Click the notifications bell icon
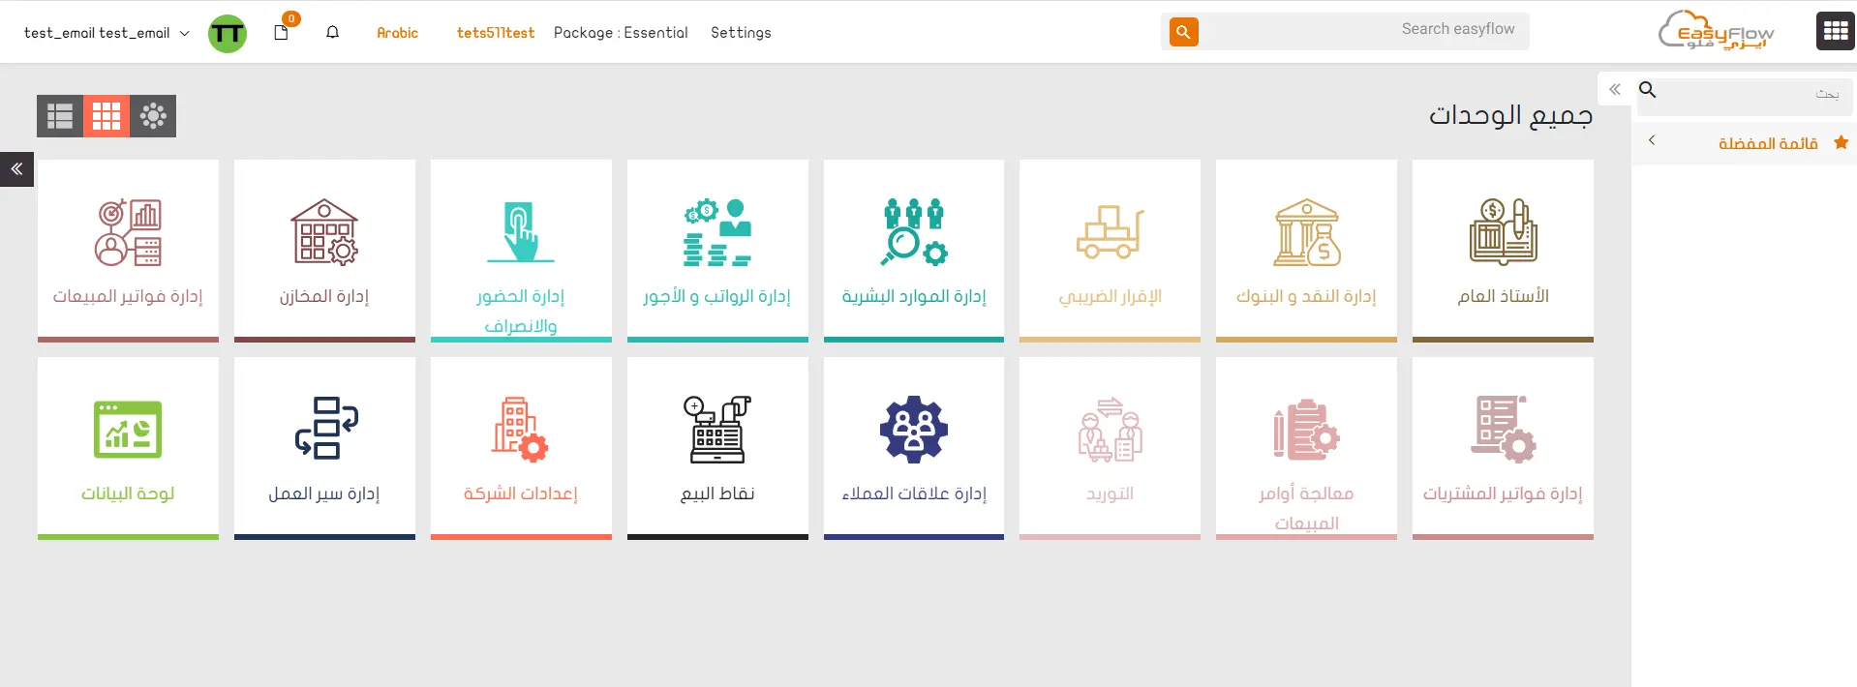Viewport: 1857px width, 687px height. [x=332, y=33]
